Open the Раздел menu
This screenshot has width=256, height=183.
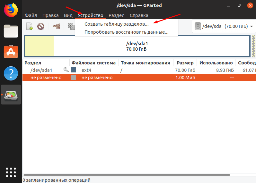click(x=116, y=15)
